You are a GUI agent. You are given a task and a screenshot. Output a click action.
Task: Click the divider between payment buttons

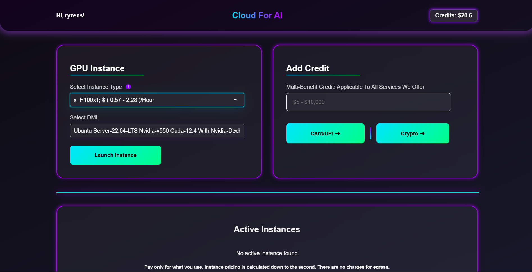click(370, 133)
